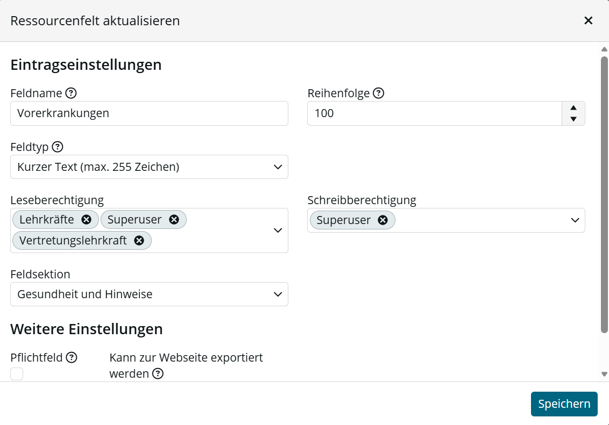Screen dimensions: 609x425
Task: Expand the Feldtyp dropdown
Action: click(x=149, y=167)
